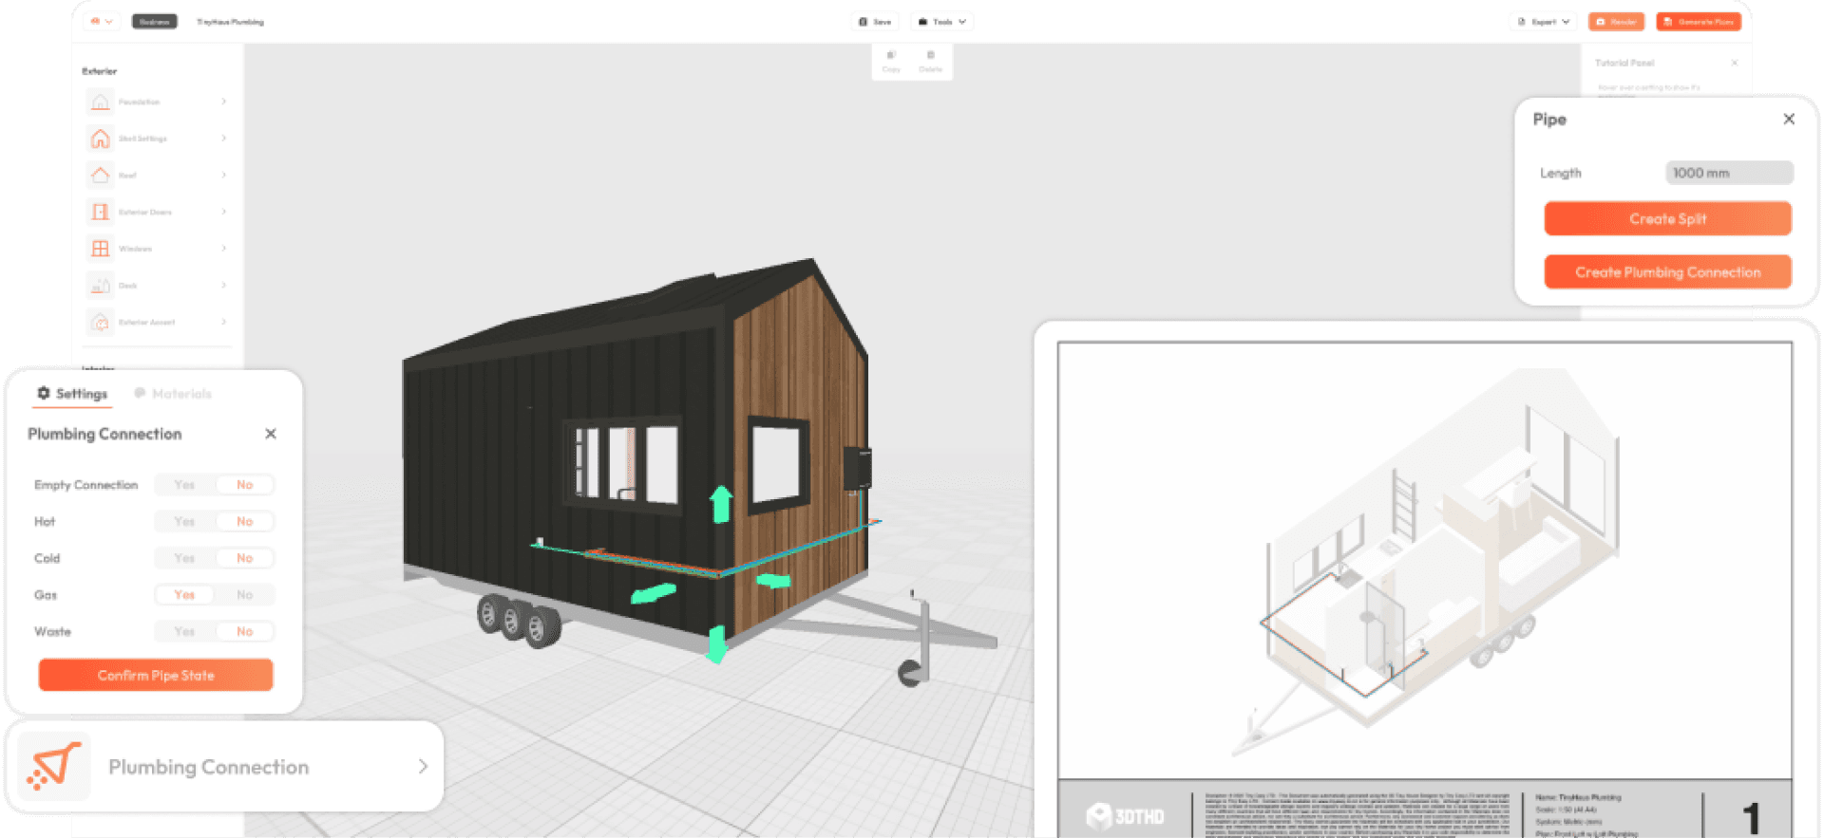Viewport: 1824px width, 838px height.
Task: Switch to the Settings tab
Action: (x=72, y=394)
